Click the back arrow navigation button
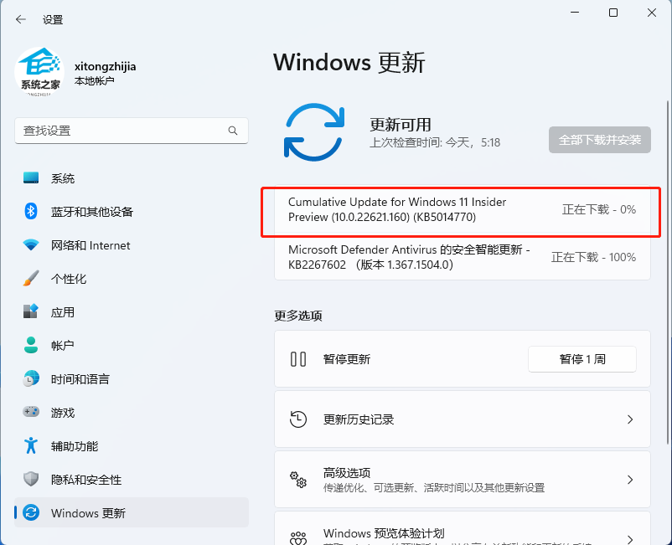Image resolution: width=672 pixels, height=545 pixels. 20,18
